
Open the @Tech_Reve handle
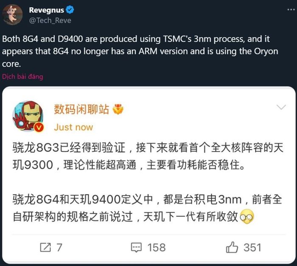(50, 20)
